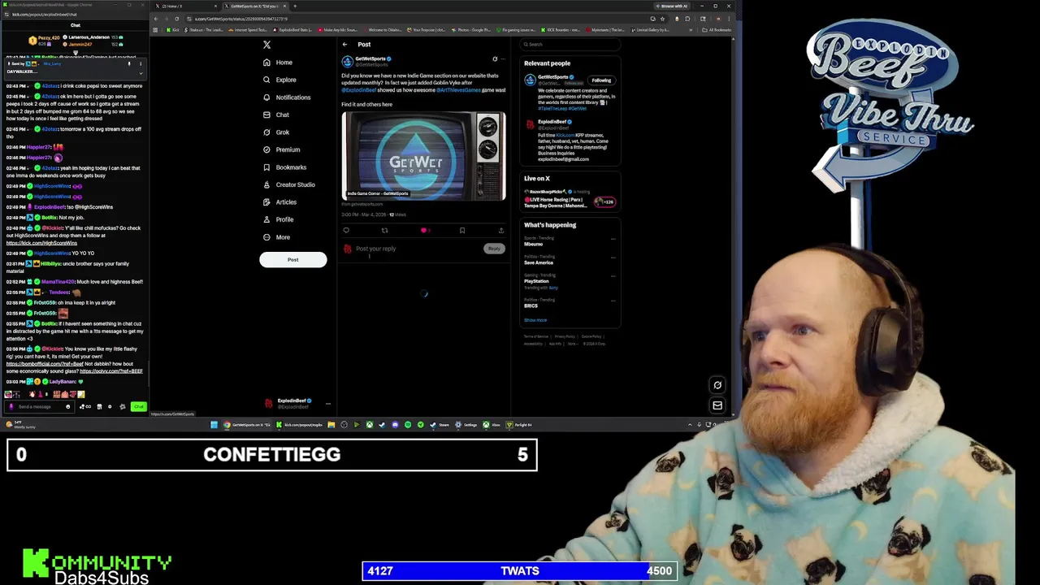The height and width of the screenshot is (585, 1040).
Task: Open the bombofficial.com link in chat
Action: (x=45, y=364)
